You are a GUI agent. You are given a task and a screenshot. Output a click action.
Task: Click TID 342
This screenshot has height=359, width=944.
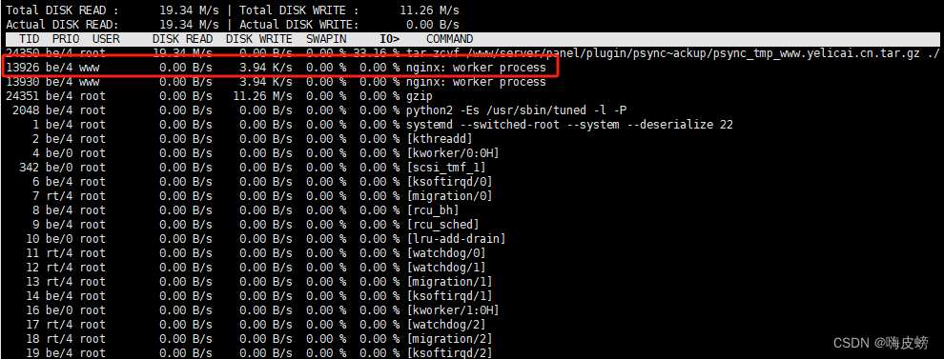tap(29, 168)
